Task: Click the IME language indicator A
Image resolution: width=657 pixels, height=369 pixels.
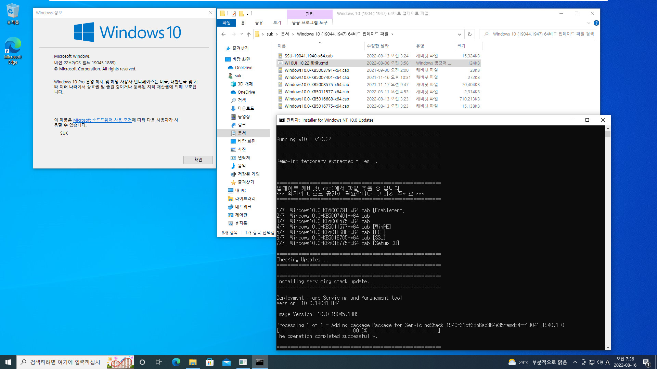Action: coord(607,362)
